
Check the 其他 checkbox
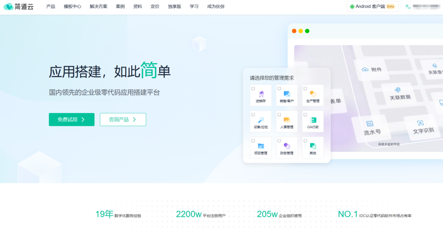(x=305, y=141)
